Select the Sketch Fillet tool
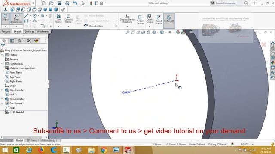Viewport: 275px width, 154px height. click(43, 26)
